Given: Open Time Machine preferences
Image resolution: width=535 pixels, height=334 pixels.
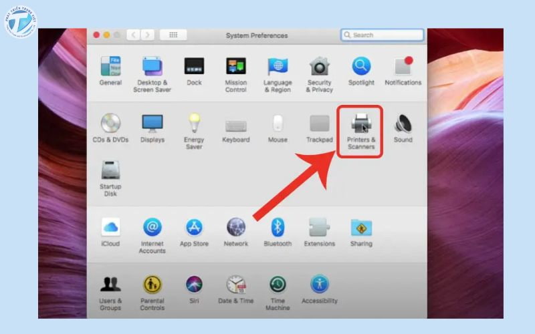Looking at the screenshot, I should [278, 285].
